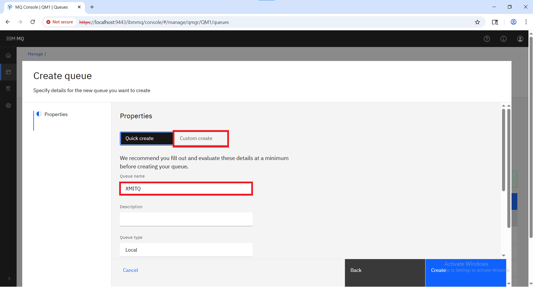Viewport: 533px width, 287px height.
Task: Click Create to make the queue
Action: point(466,273)
